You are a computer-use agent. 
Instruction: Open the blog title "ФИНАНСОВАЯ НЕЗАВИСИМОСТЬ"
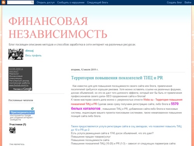tap(58, 27)
